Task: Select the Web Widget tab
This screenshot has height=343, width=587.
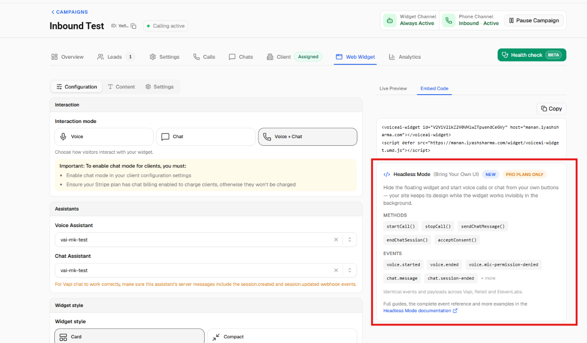Action: (x=355, y=57)
